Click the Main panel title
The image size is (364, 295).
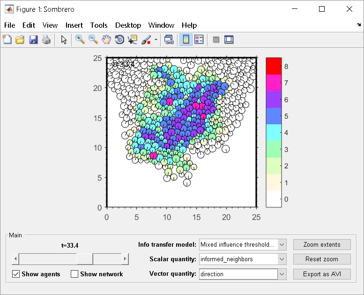(15, 235)
